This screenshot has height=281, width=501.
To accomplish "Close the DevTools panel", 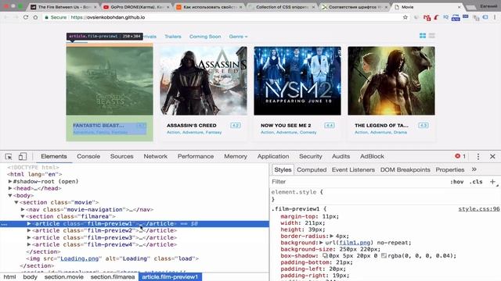I will [492, 156].
